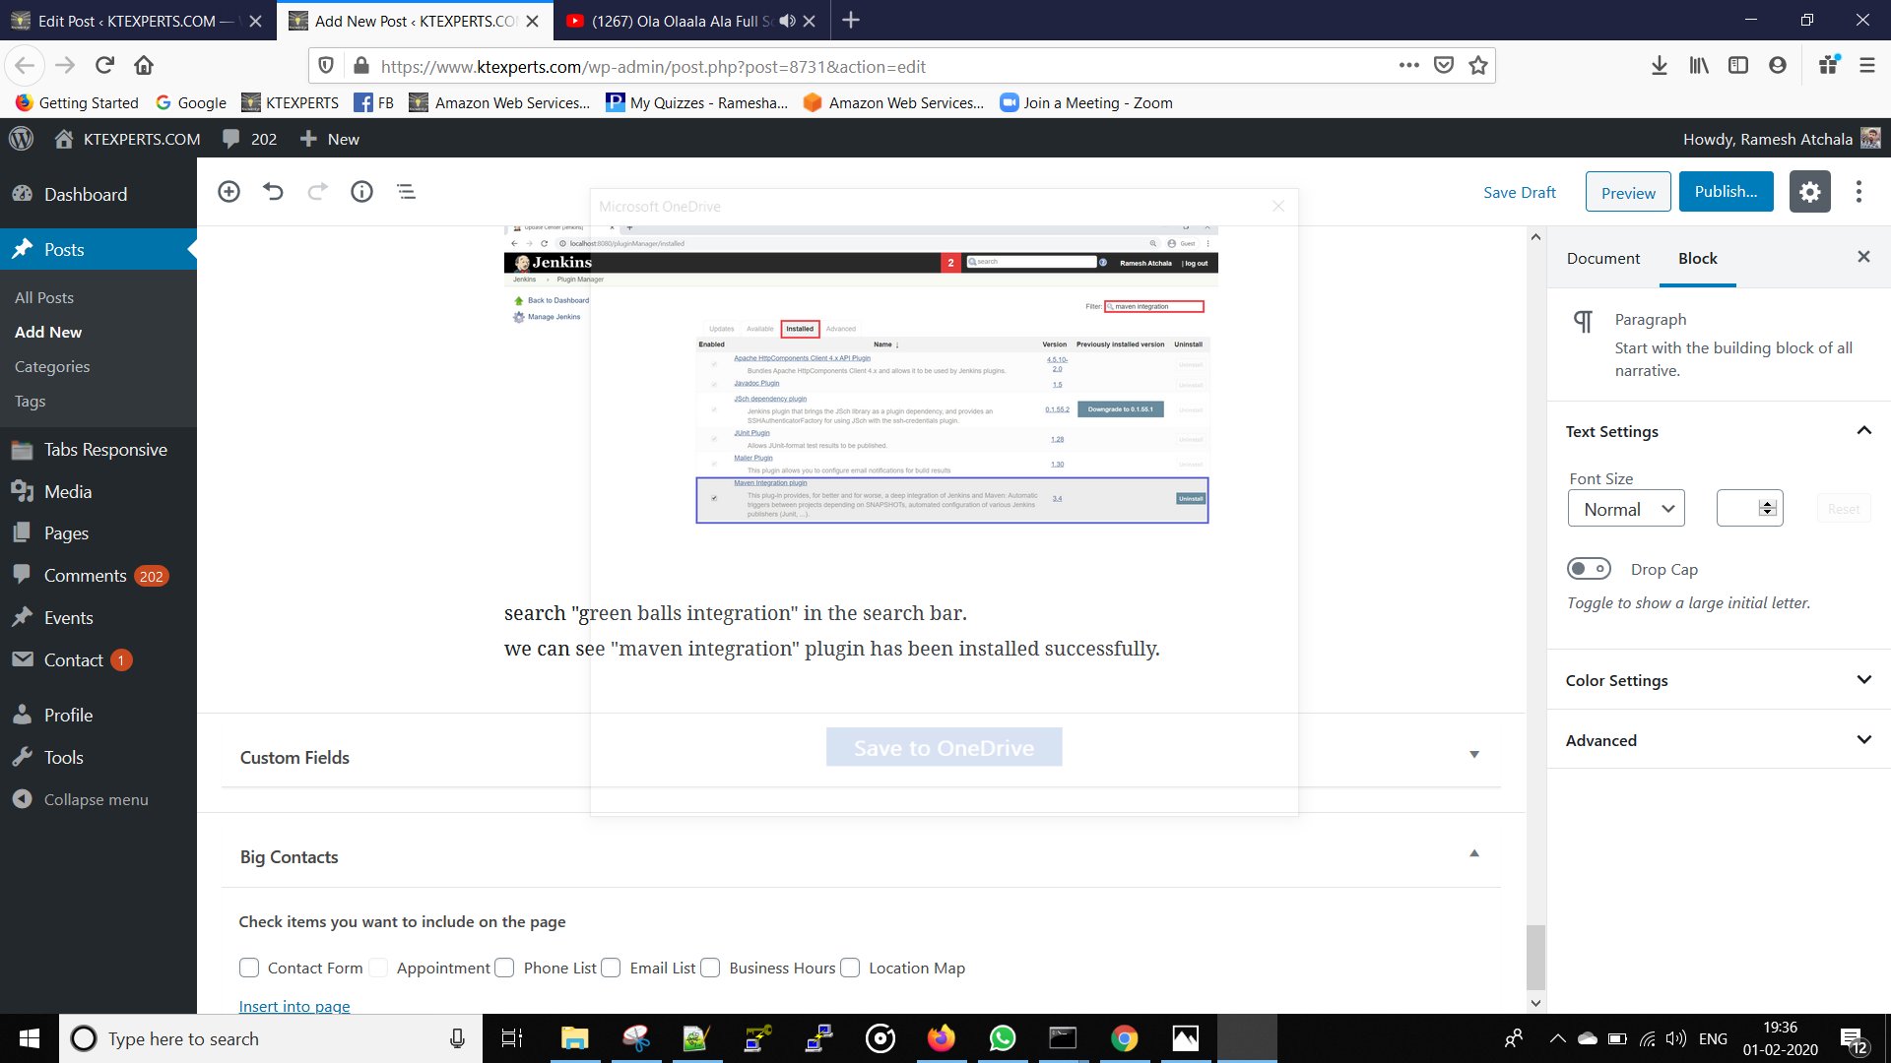This screenshot has width=1891, height=1063.
Task: Open Firefox Downloads arrow icon
Action: (1660, 66)
